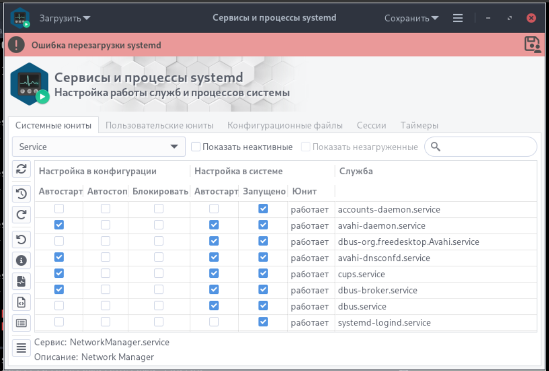Viewport: 549px width, 371px height.
Task: Click the save-as-user icon in error bar
Action: click(532, 45)
